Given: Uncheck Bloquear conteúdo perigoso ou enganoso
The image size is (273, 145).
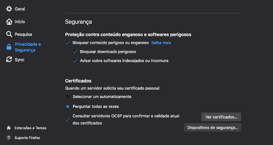Looking at the screenshot, I should click(68, 43).
